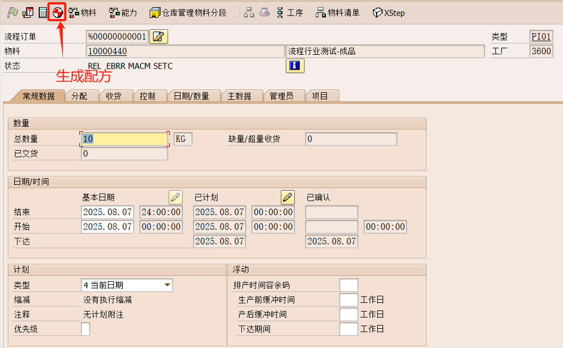Click the scheduling icon with red calendar
Image resolution: width=563 pixels, height=348 pixels.
[27, 13]
